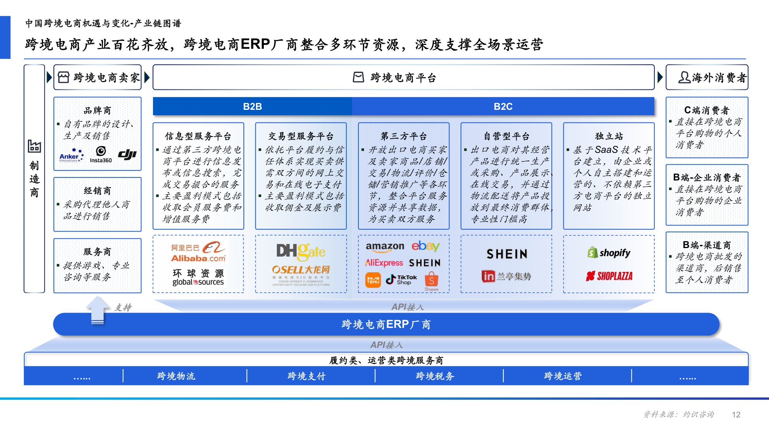Click the API接入 label below the ERP bar
The image size is (769, 432).
pos(386,345)
